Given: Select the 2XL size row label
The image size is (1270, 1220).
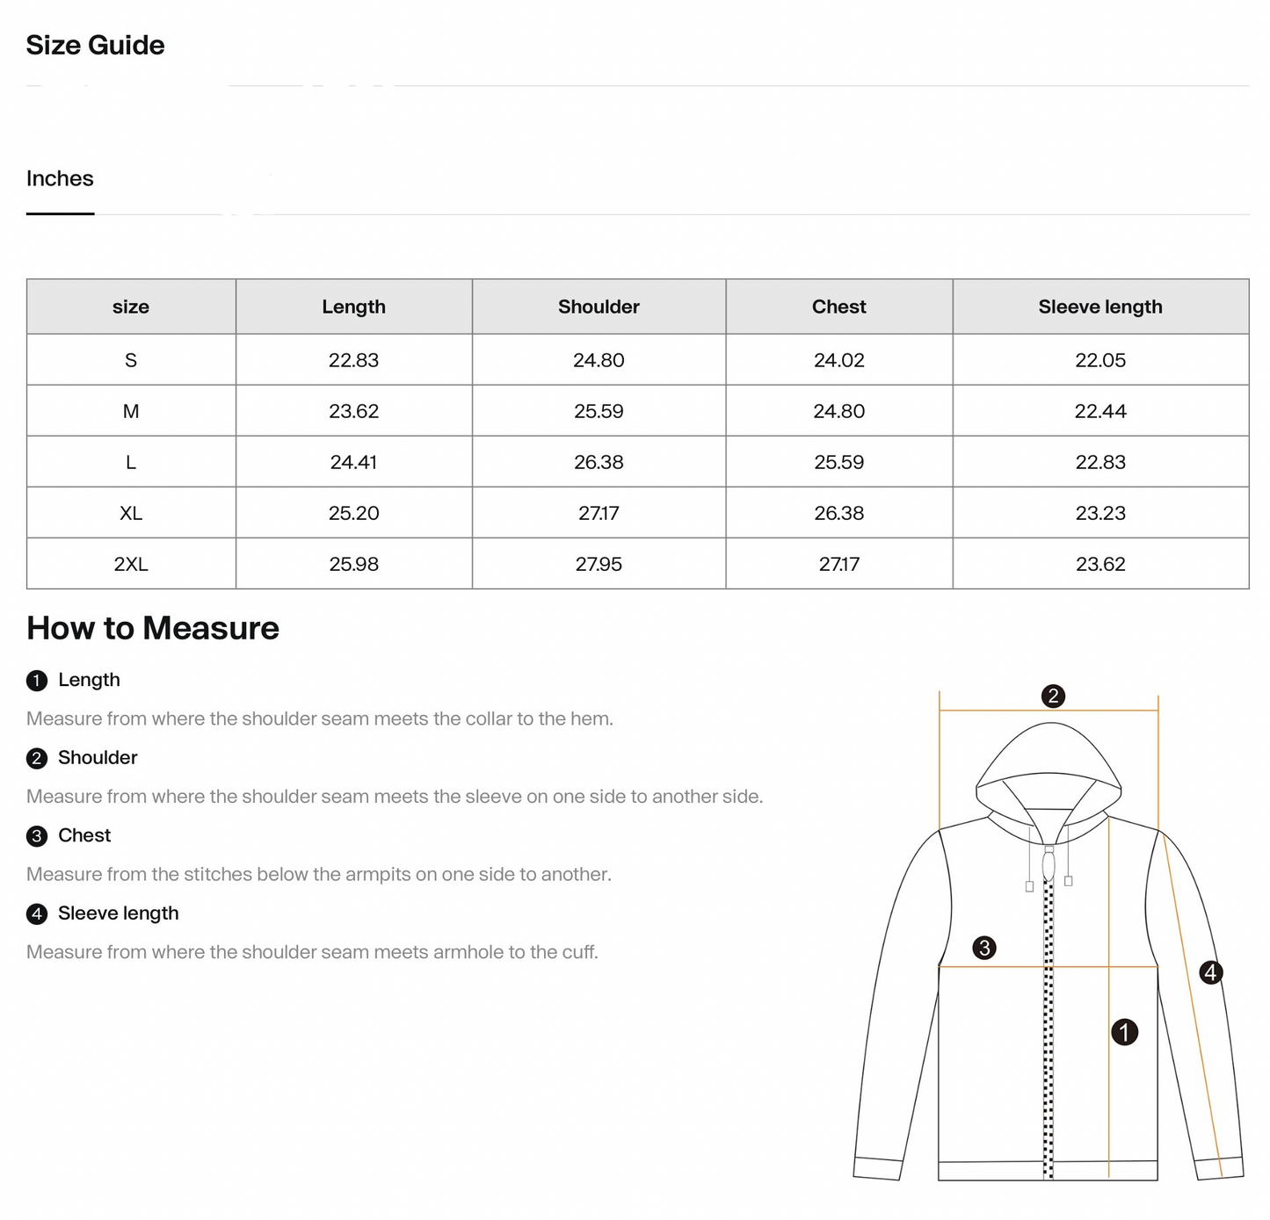Looking at the screenshot, I should [x=131, y=565].
